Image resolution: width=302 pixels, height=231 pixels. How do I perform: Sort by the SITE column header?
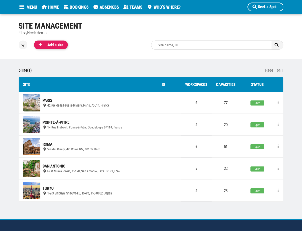click(27, 84)
